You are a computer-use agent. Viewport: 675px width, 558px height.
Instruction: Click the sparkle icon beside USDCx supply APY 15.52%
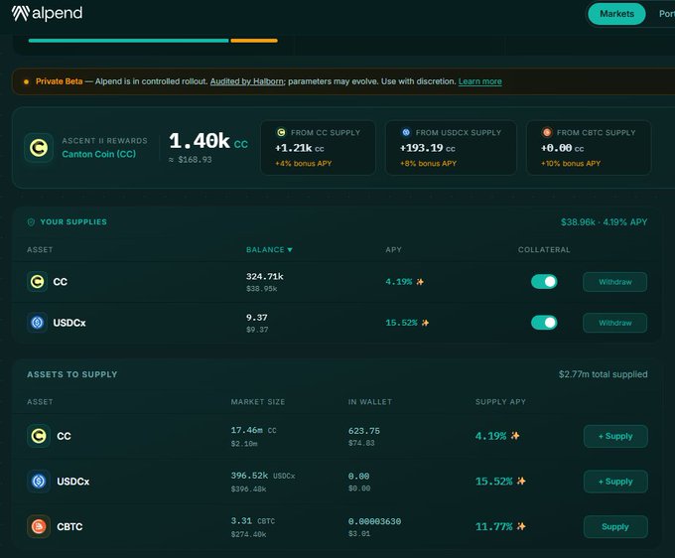click(521, 481)
